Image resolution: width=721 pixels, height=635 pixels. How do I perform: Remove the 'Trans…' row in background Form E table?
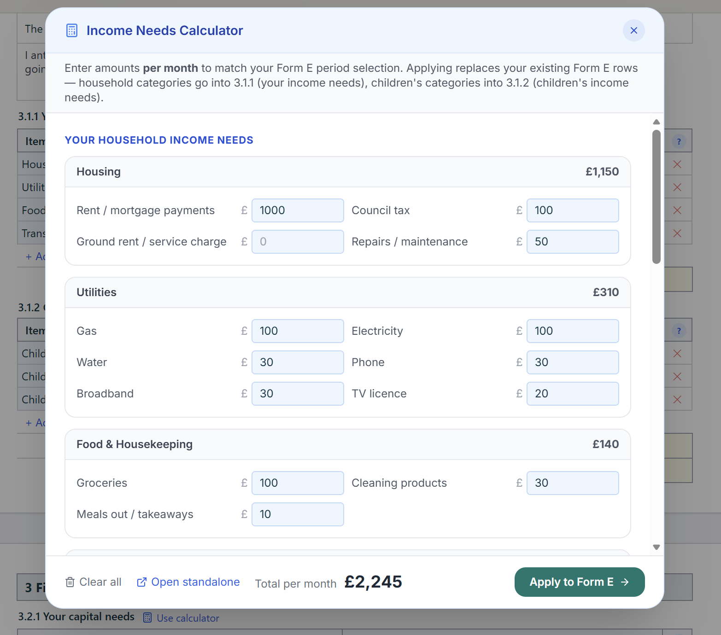click(x=677, y=233)
